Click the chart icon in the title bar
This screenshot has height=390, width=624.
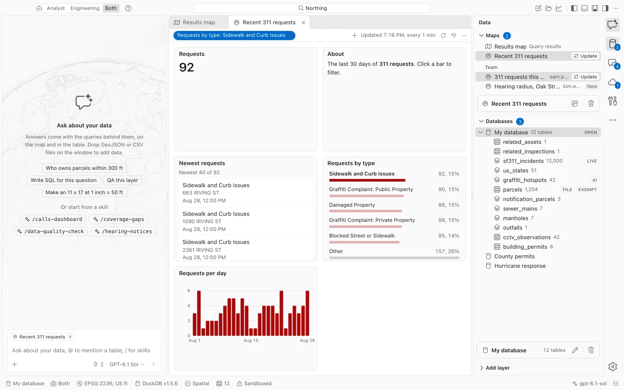(559, 8)
